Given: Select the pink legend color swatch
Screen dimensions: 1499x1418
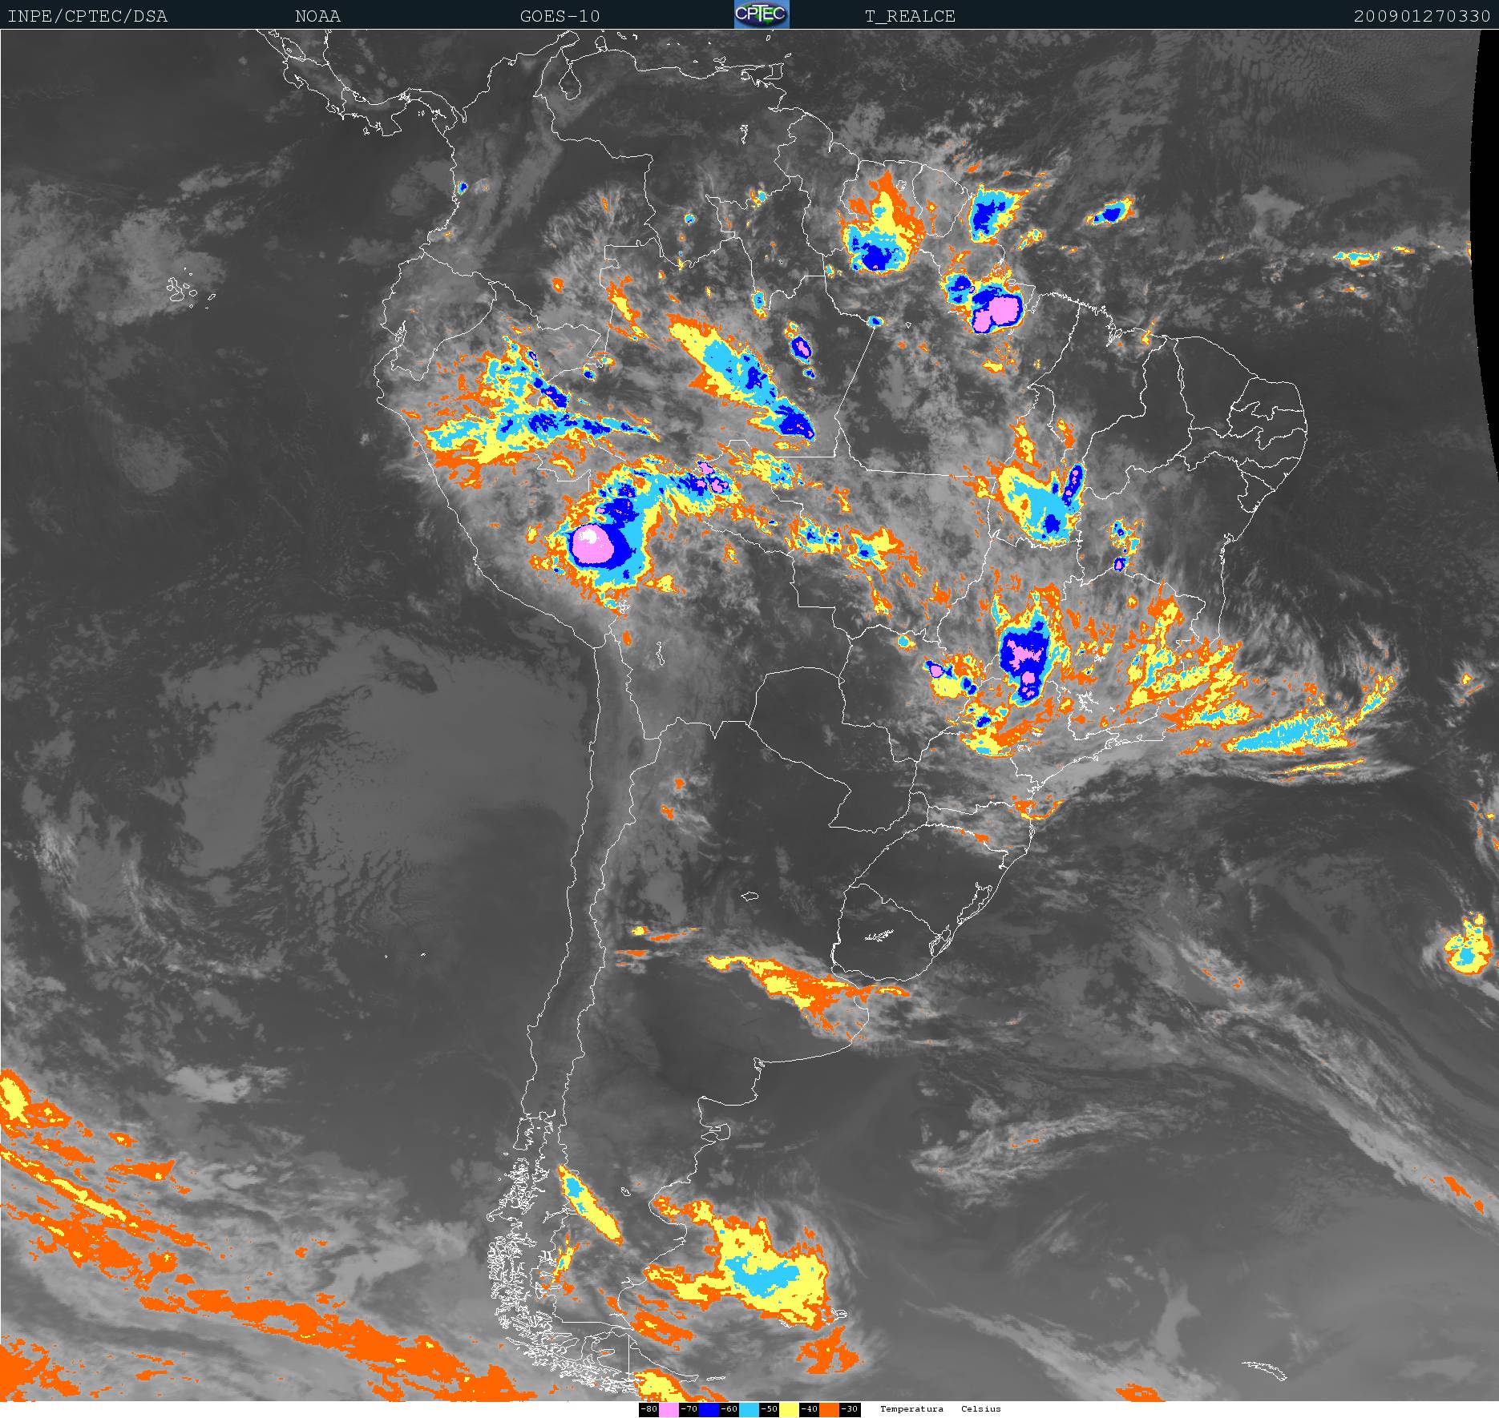Looking at the screenshot, I should point(669,1410).
